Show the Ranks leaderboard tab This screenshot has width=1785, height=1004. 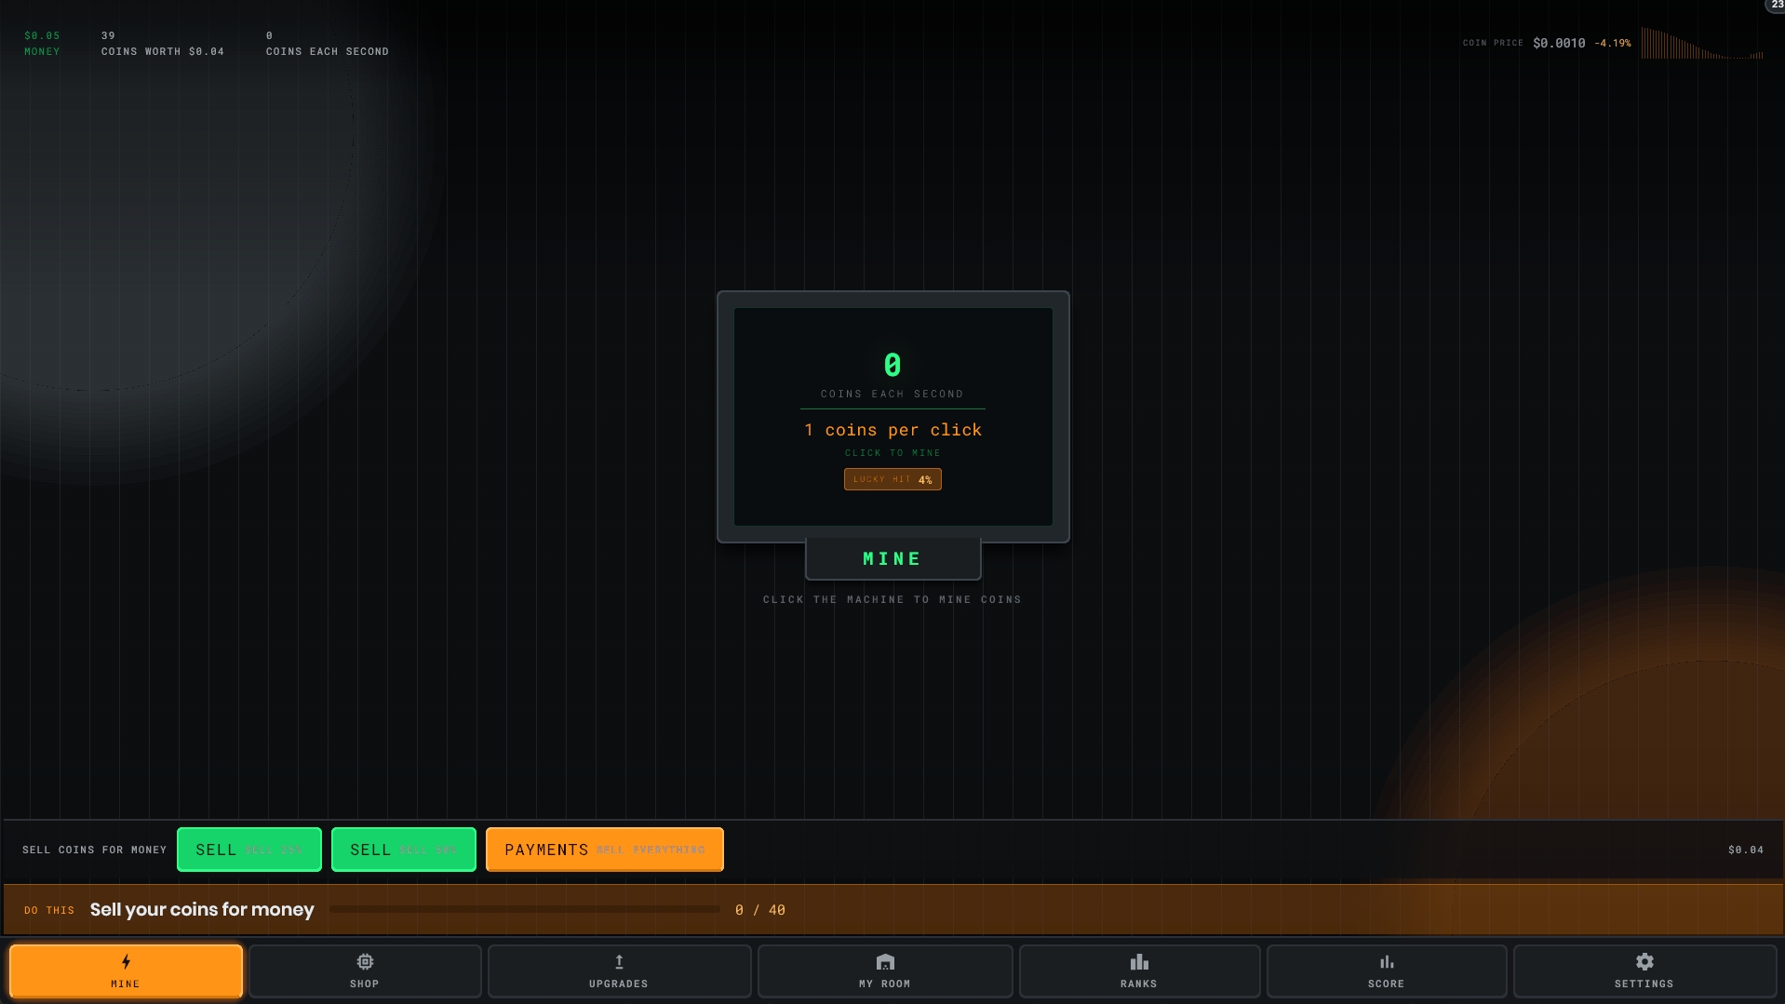click(1139, 971)
